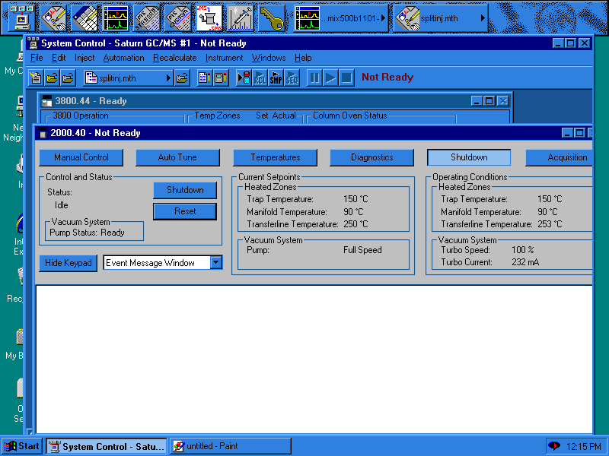Click the Turbo Current 232 mA value
609x456 pixels.
[525, 262]
